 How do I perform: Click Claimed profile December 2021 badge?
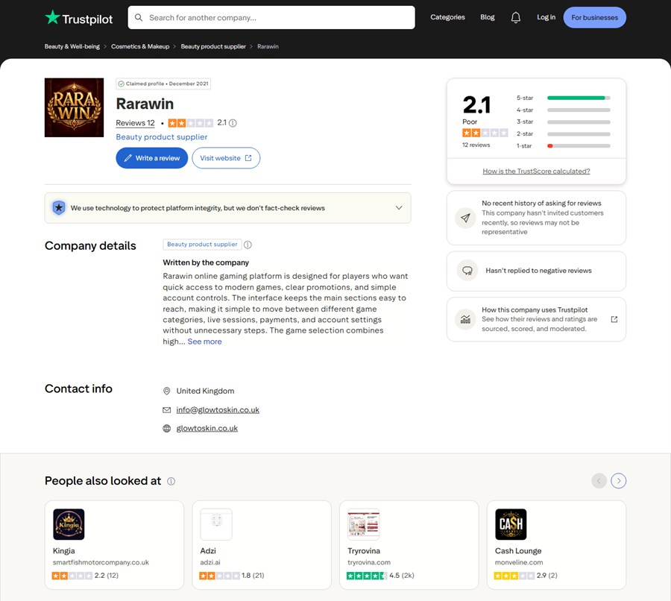163,84
